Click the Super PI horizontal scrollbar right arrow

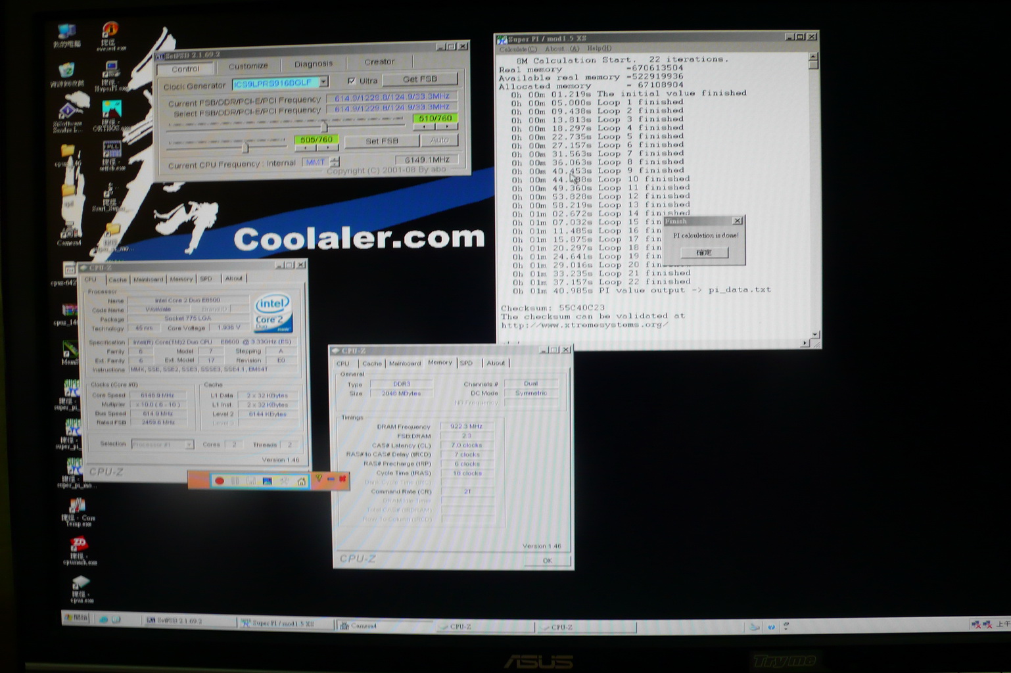805,343
